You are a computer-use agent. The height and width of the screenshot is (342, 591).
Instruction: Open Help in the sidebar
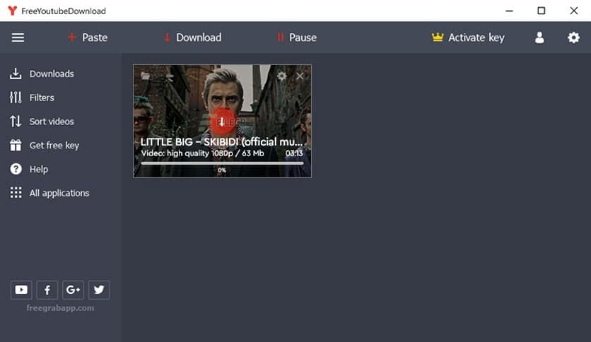(29, 169)
